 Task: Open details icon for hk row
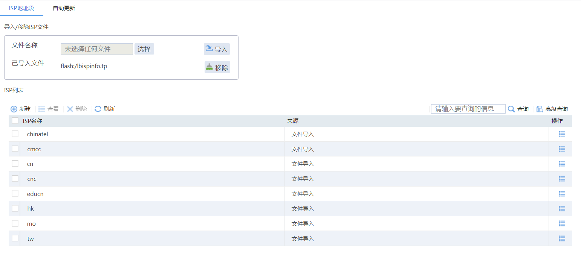(562, 208)
